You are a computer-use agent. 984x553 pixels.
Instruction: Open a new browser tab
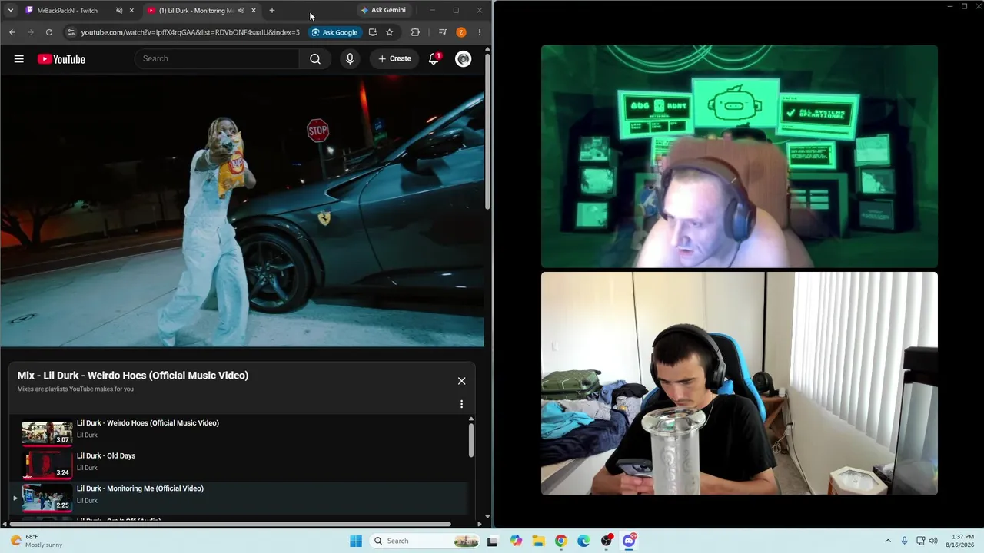tap(272, 11)
